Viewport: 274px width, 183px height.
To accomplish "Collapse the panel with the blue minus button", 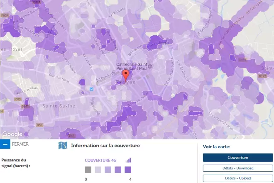I will tap(5, 144).
